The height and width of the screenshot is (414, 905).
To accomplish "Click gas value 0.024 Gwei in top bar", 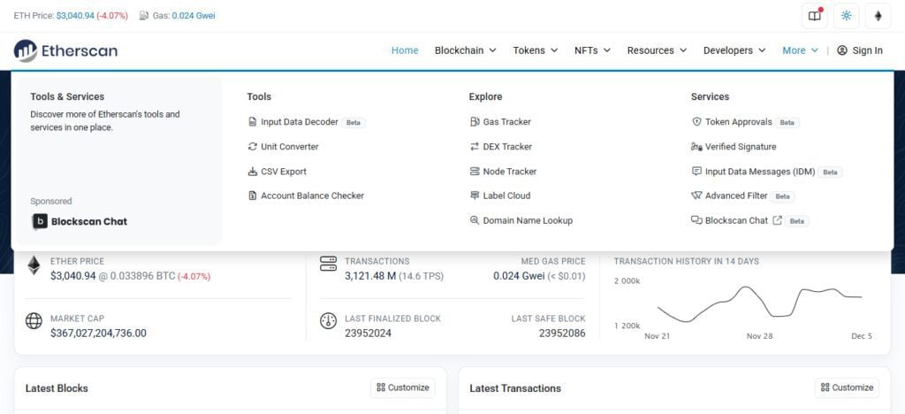I will (x=193, y=16).
